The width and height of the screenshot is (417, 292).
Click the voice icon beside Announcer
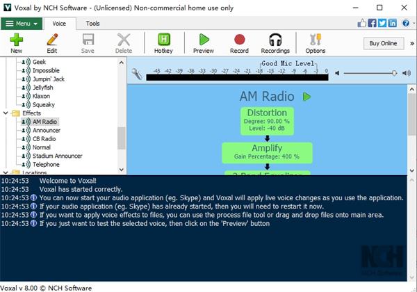[x=26, y=130]
